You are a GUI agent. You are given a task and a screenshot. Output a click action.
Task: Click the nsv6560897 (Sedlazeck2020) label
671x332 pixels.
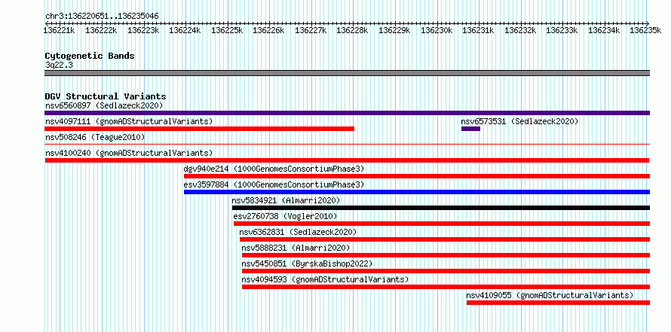pyautogui.click(x=104, y=105)
